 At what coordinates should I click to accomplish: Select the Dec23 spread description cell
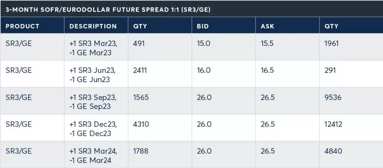tap(94, 128)
